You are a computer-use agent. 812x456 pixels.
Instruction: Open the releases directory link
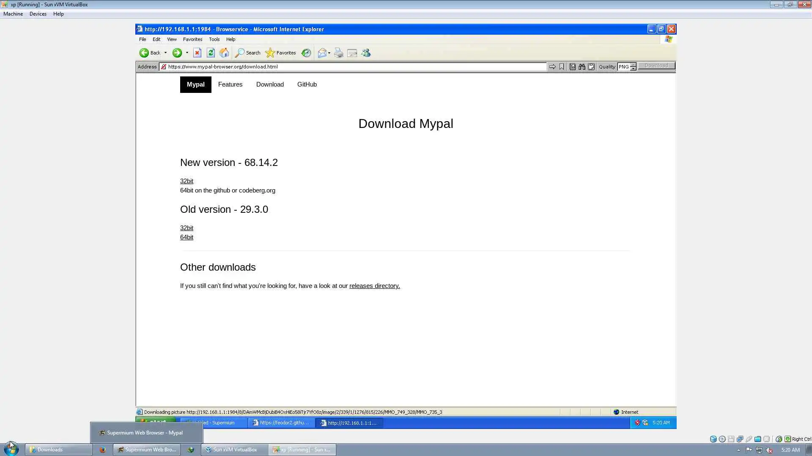point(374,286)
